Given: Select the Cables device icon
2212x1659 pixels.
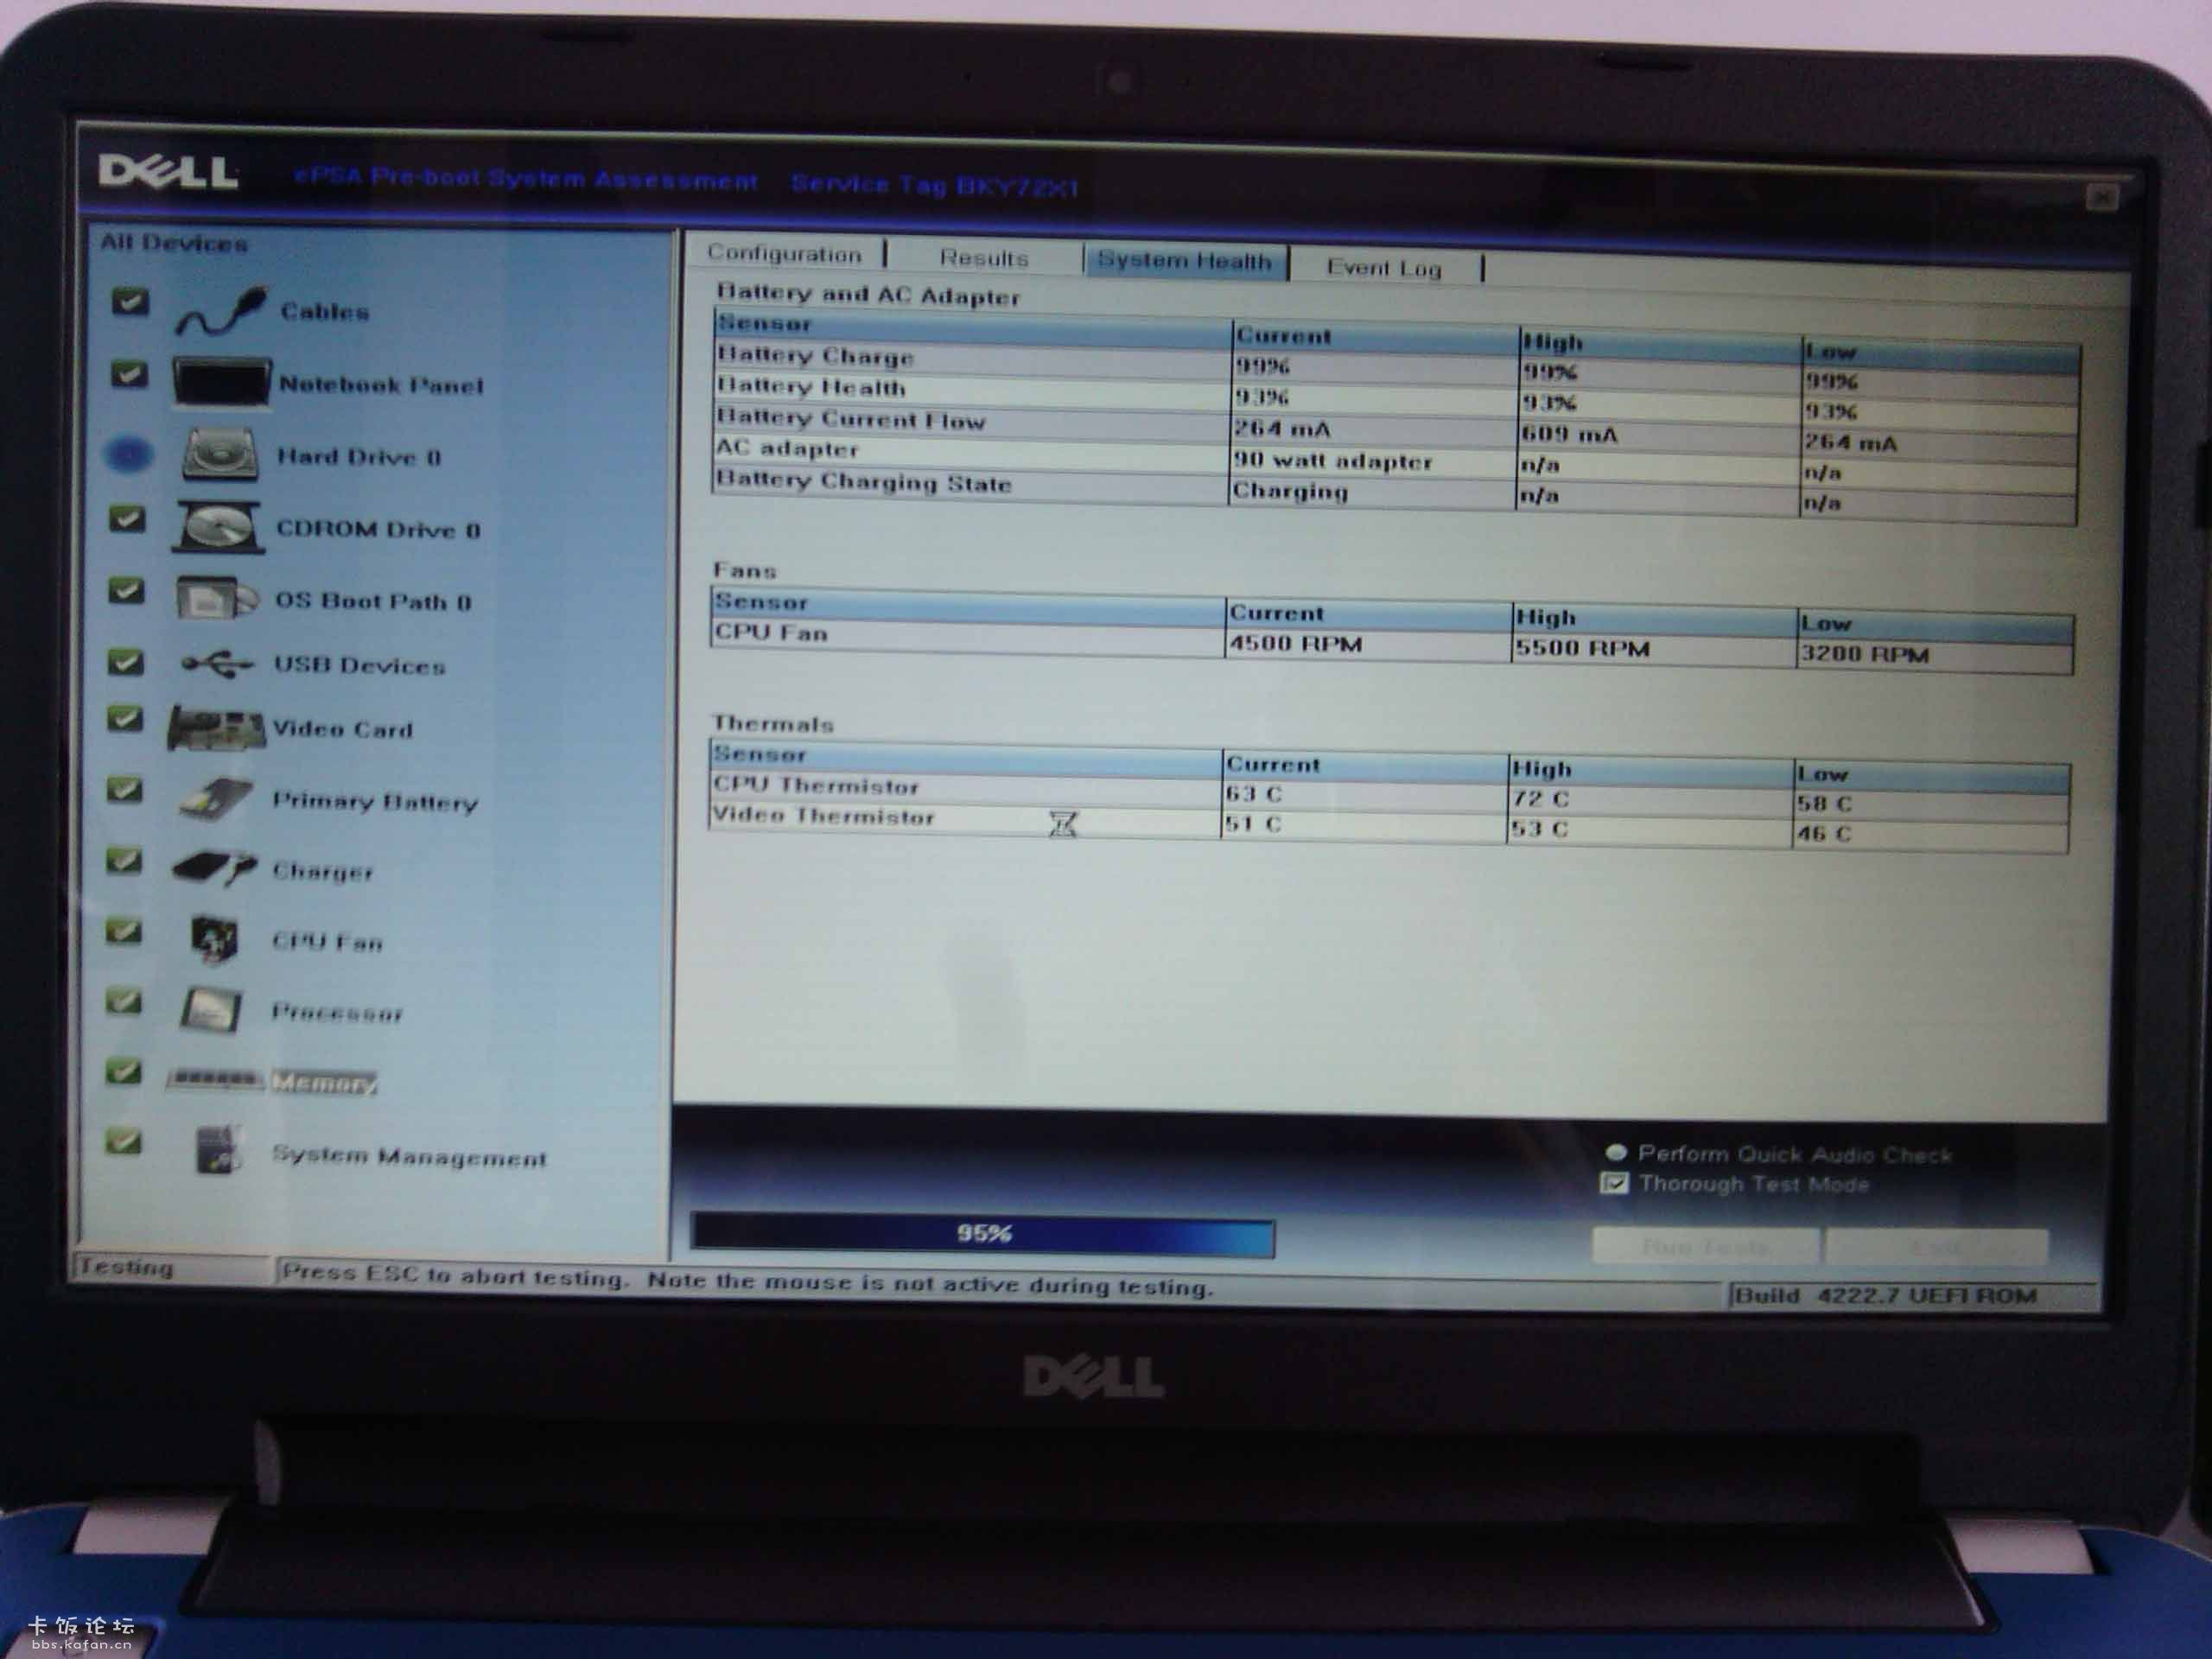Looking at the screenshot, I should 222,311.
